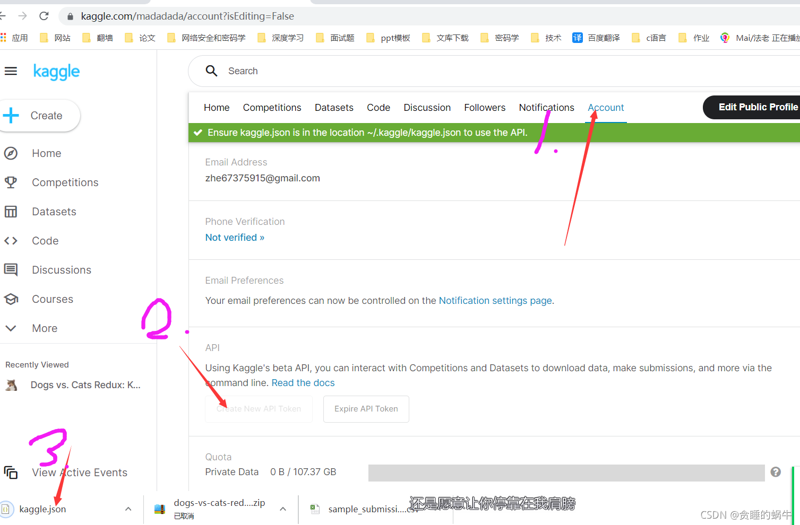This screenshot has width=800, height=525.
Task: Open the 百度翻译 bookmark
Action: pyautogui.click(x=596, y=38)
